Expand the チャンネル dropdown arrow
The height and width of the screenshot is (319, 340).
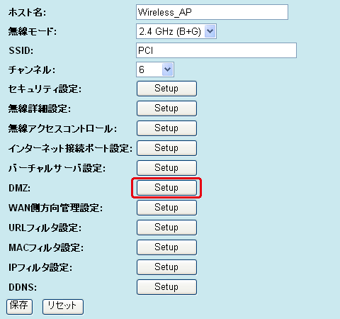pyautogui.click(x=167, y=69)
